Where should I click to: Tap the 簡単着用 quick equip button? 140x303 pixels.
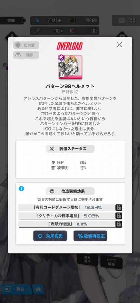[87, 260]
